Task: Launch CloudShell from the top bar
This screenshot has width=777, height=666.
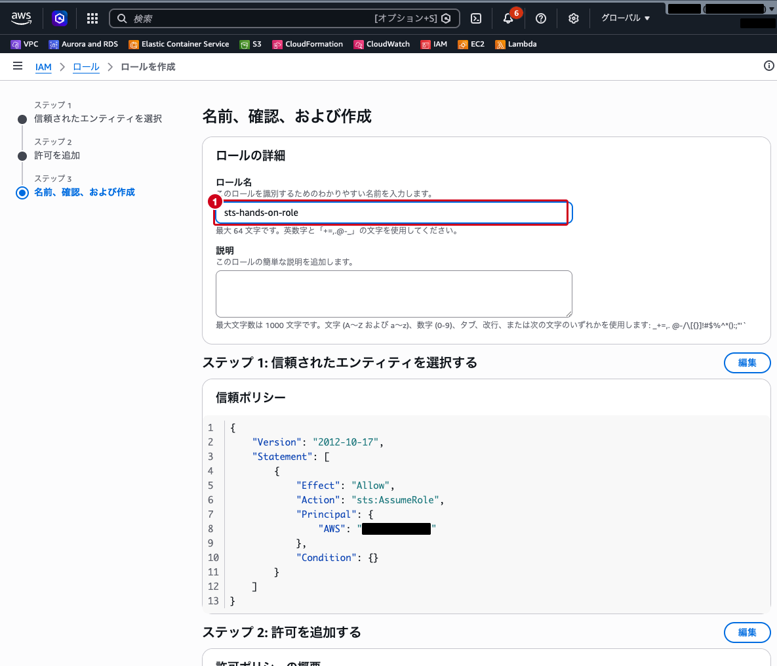Action: click(x=476, y=18)
